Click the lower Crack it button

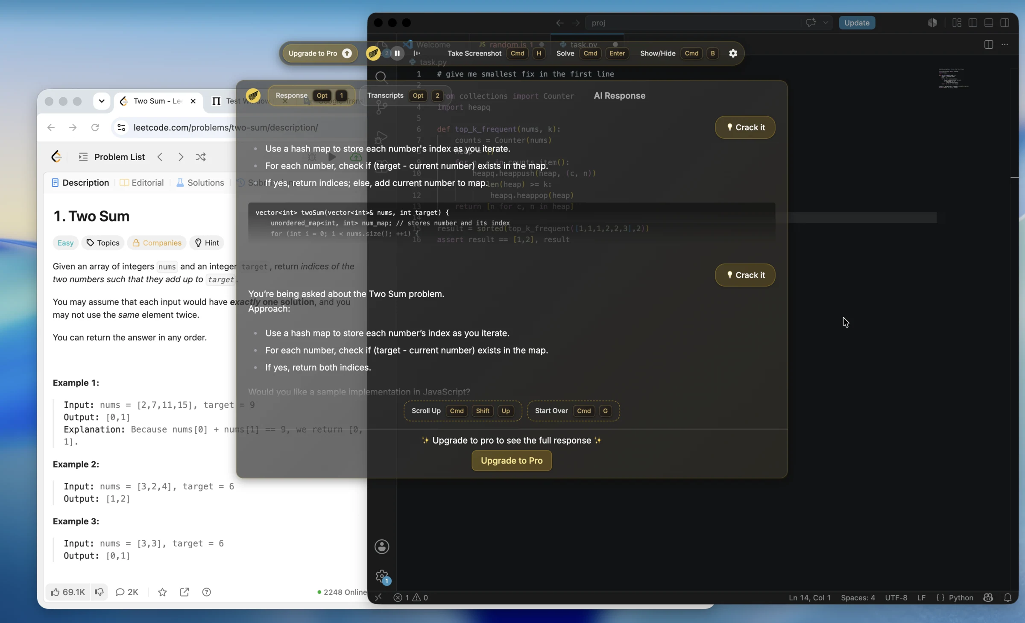[x=745, y=275]
